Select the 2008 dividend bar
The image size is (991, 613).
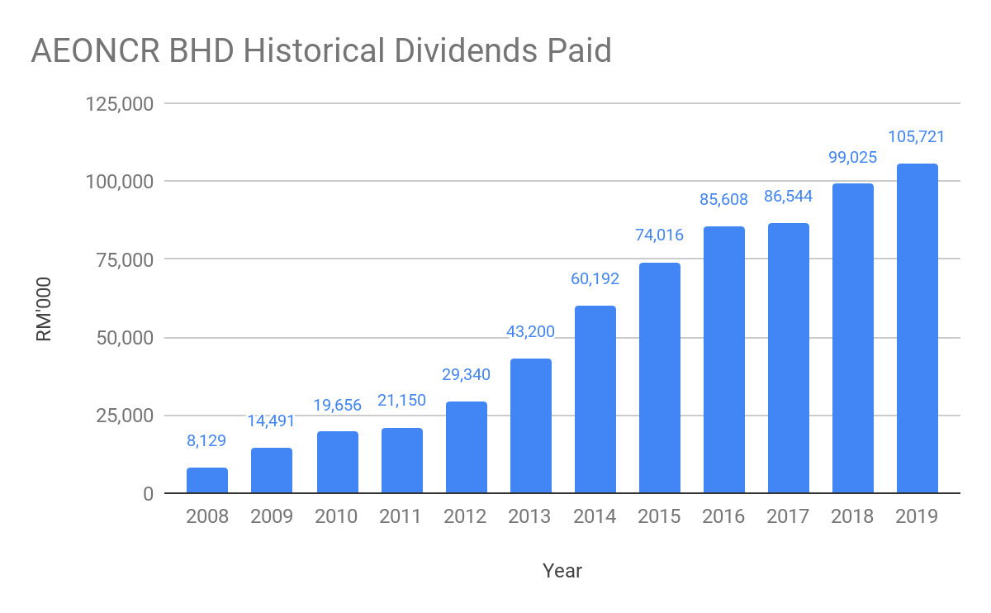click(x=207, y=481)
